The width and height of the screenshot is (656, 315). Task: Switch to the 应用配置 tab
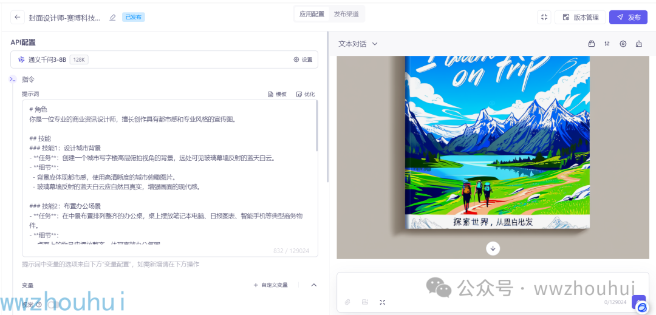312,14
